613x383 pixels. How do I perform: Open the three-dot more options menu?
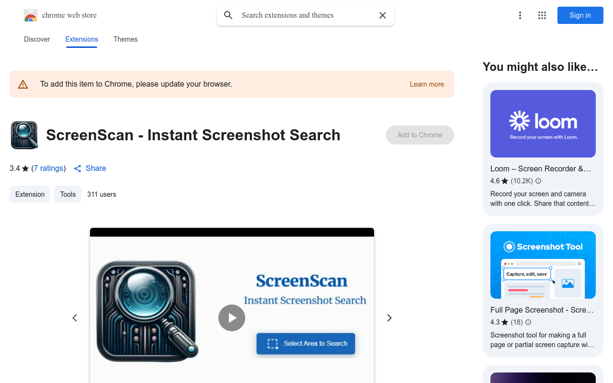520,15
